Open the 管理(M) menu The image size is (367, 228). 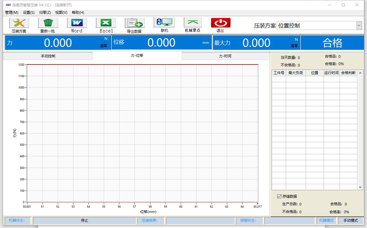[12, 13]
